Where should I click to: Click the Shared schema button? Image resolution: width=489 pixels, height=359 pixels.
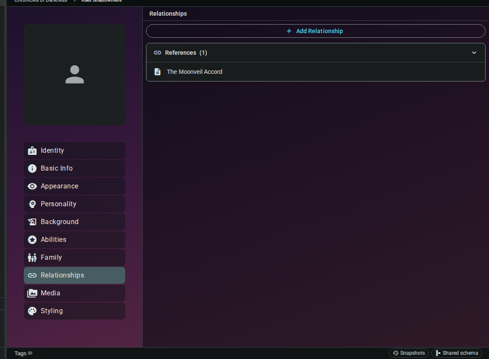pos(457,353)
